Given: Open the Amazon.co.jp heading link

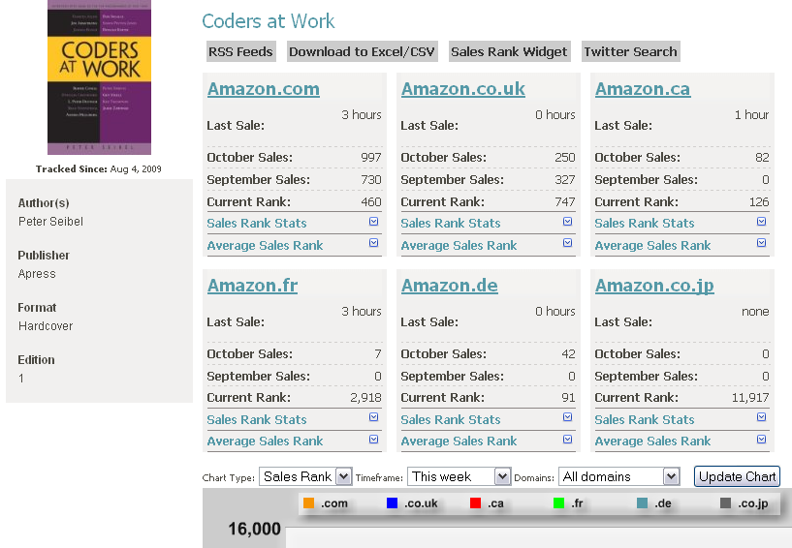Looking at the screenshot, I should tap(654, 286).
